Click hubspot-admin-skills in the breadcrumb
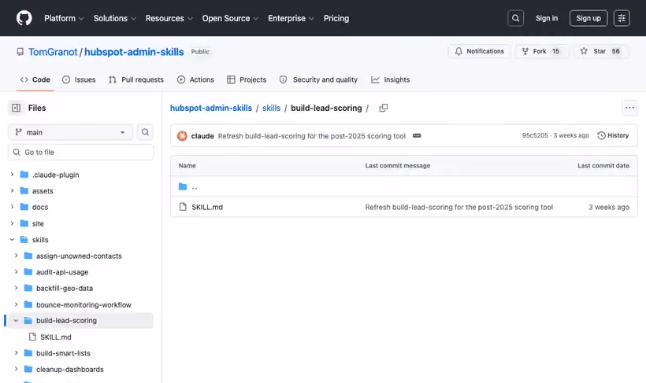The image size is (646, 383). click(211, 108)
